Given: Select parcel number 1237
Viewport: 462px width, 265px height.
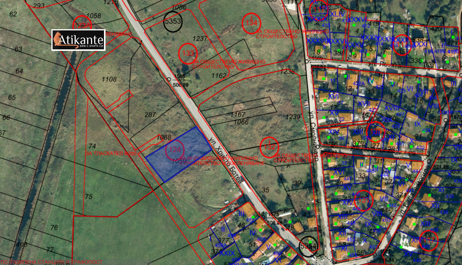Looking at the screenshot, I should (200, 38).
